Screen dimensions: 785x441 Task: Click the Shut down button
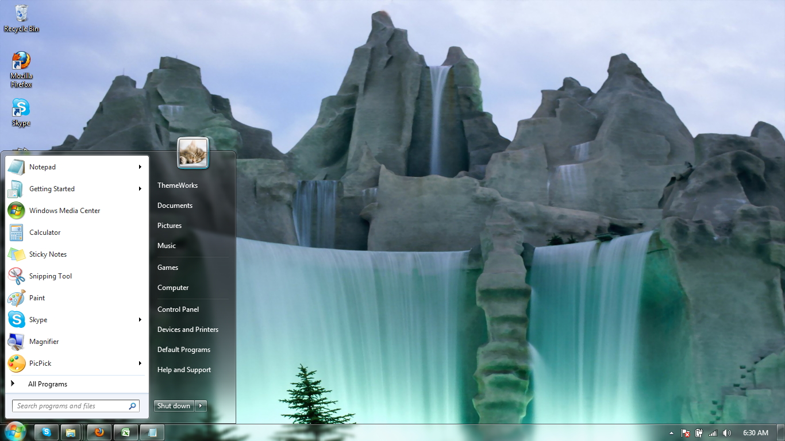[174, 405]
